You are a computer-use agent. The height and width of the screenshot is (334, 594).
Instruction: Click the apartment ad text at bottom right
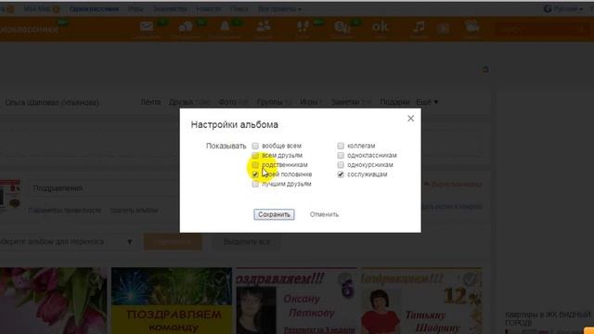[x=548, y=319]
